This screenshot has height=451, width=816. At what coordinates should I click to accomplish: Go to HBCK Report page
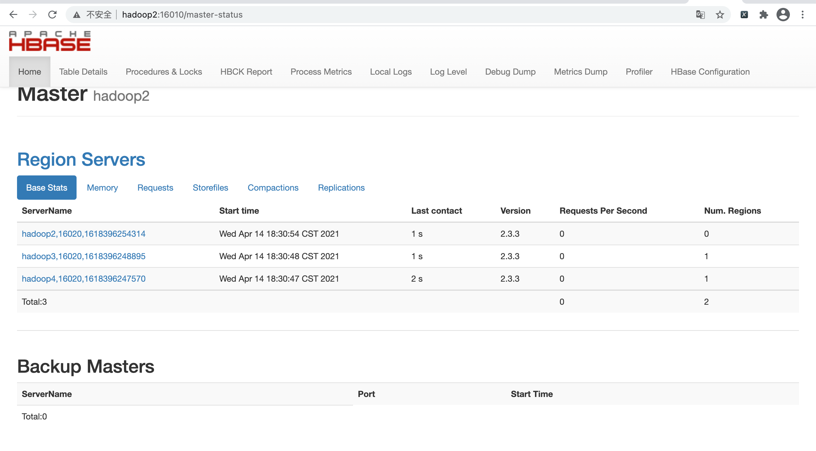pos(246,72)
